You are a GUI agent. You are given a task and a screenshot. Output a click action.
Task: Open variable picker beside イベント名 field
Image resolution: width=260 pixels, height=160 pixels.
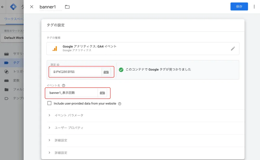coord(102,93)
